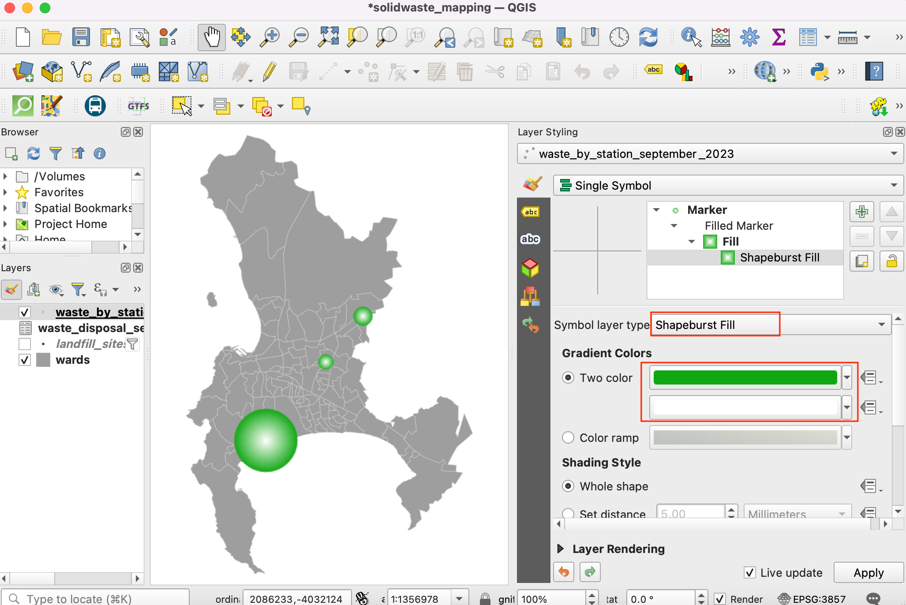
Task: Click the Identify Features tool icon
Action: click(x=691, y=37)
